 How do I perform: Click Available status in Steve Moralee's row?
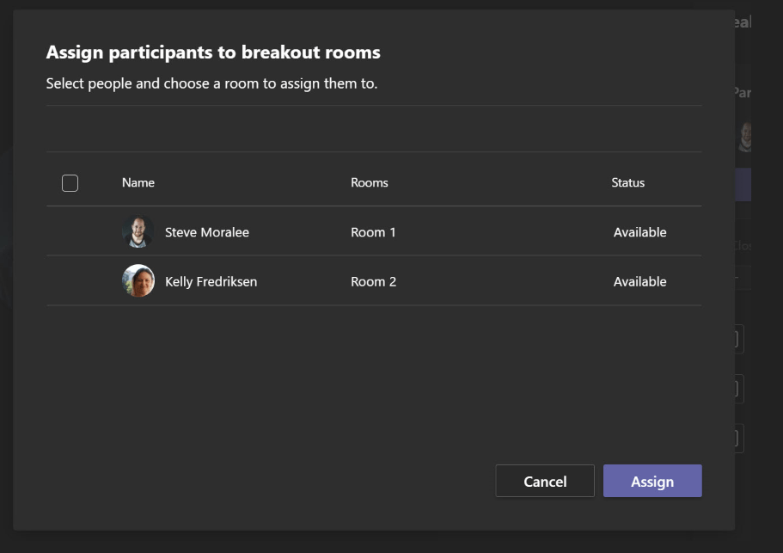(x=639, y=232)
